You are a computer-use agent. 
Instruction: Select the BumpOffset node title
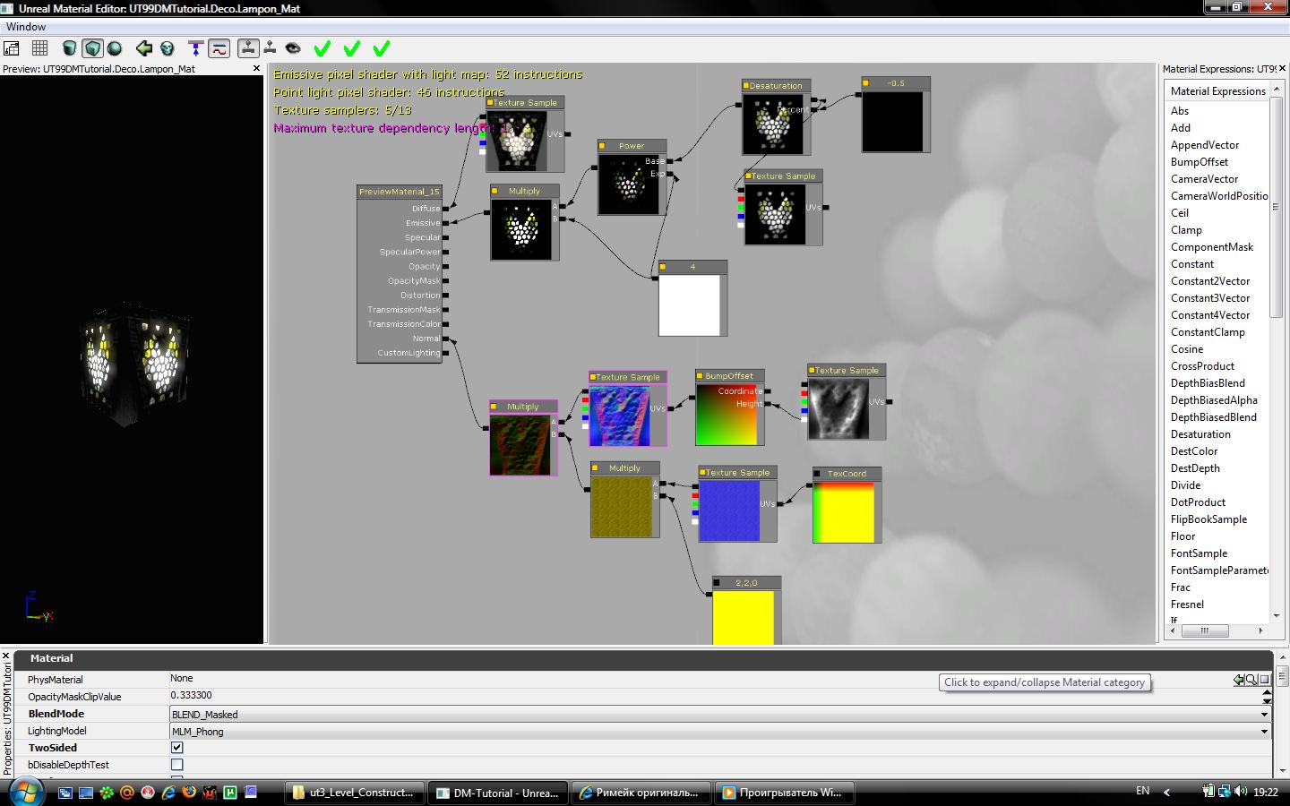tap(729, 376)
